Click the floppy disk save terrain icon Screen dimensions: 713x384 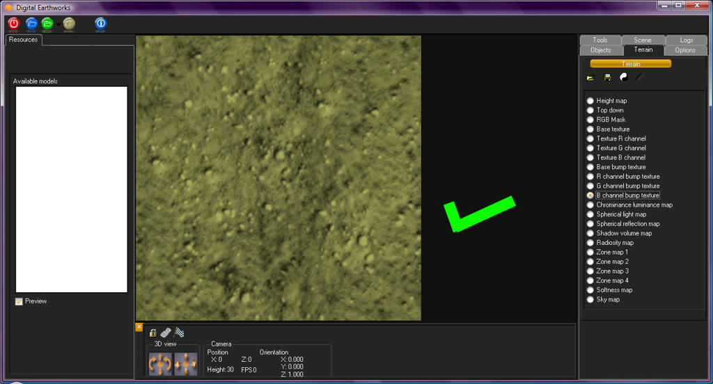pos(607,77)
